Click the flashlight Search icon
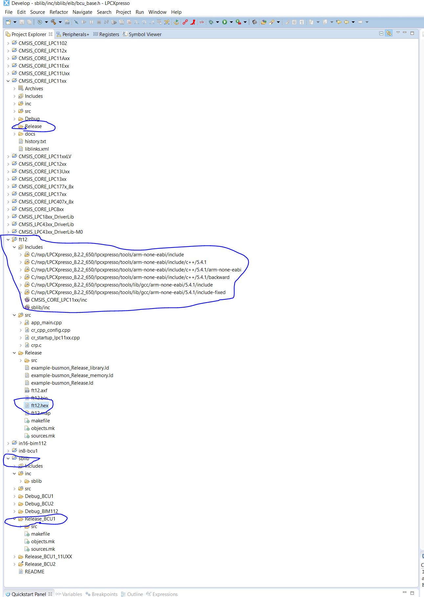This screenshot has width=424, height=597. pyautogui.click(x=271, y=22)
